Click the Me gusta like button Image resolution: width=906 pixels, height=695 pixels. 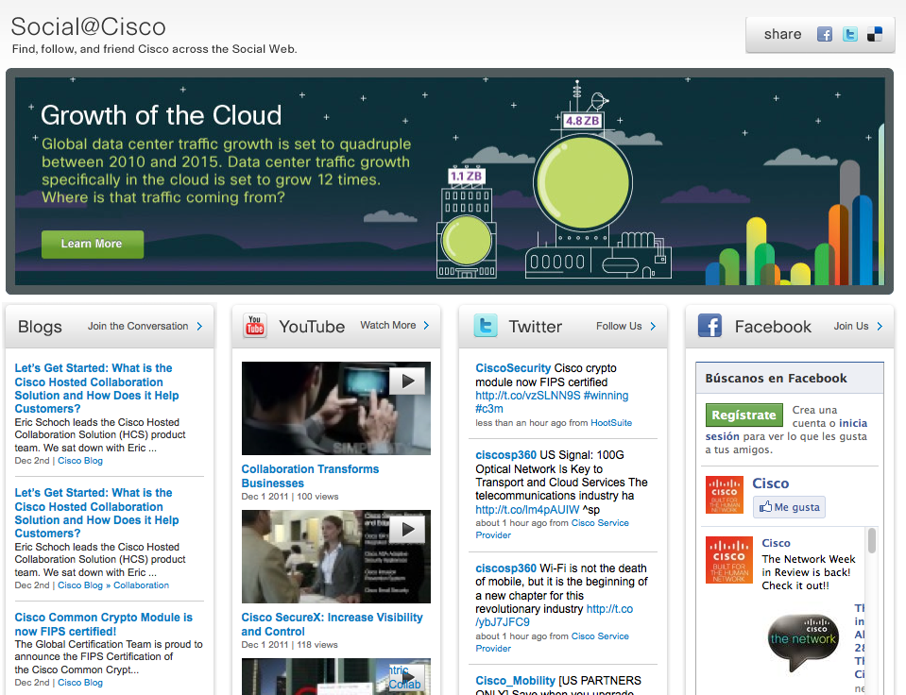pyautogui.click(x=789, y=507)
